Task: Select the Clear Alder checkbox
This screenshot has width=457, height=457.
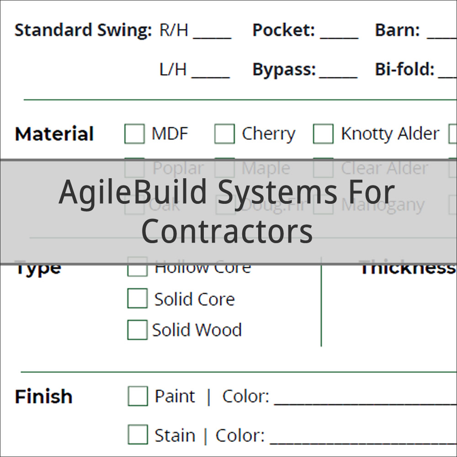Action: point(323,168)
